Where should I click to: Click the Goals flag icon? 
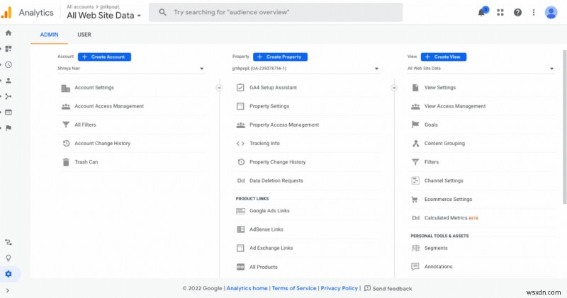(415, 125)
